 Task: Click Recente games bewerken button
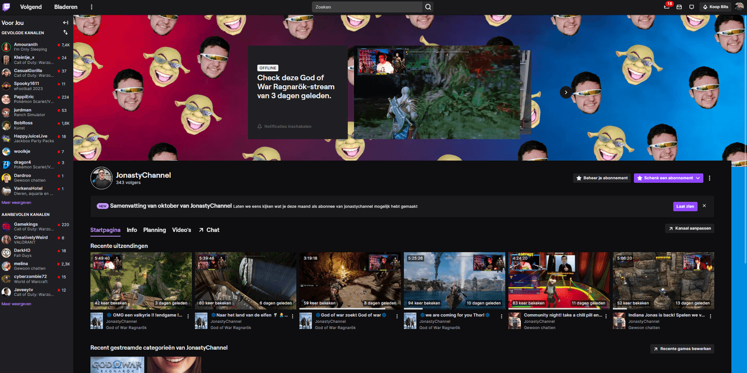[x=682, y=349]
